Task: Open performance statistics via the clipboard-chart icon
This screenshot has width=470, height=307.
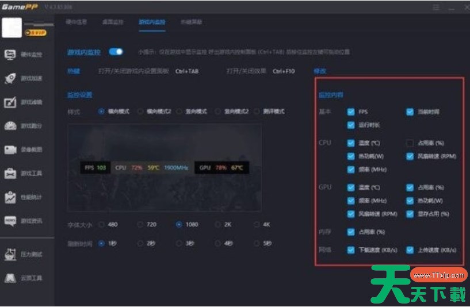Action: click(10, 197)
